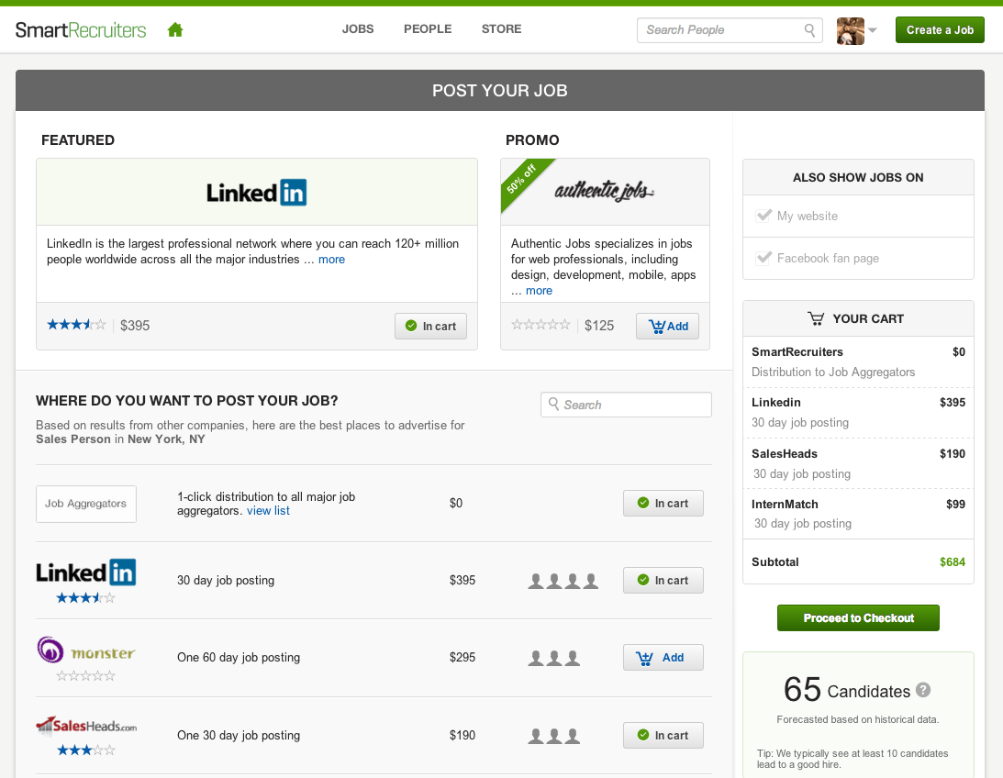This screenshot has height=778, width=1003.
Task: Click the Authentic Jobs empty star rating
Action: click(541, 325)
